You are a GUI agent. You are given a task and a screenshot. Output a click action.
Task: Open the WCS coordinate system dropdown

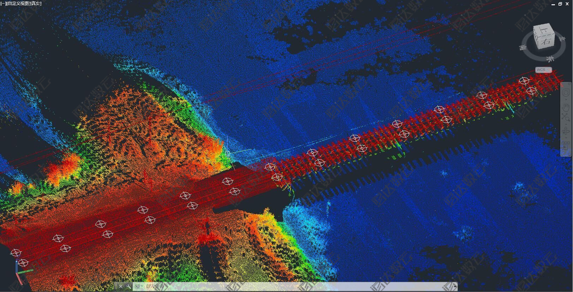click(x=543, y=70)
